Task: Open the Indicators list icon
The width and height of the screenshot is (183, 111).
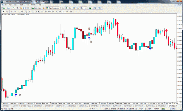Action: 90,8
